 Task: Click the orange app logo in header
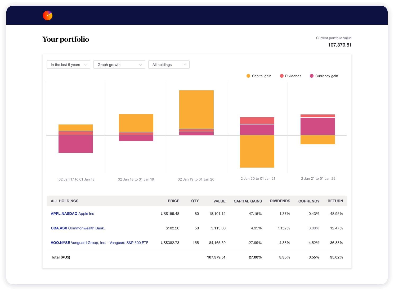48,16
